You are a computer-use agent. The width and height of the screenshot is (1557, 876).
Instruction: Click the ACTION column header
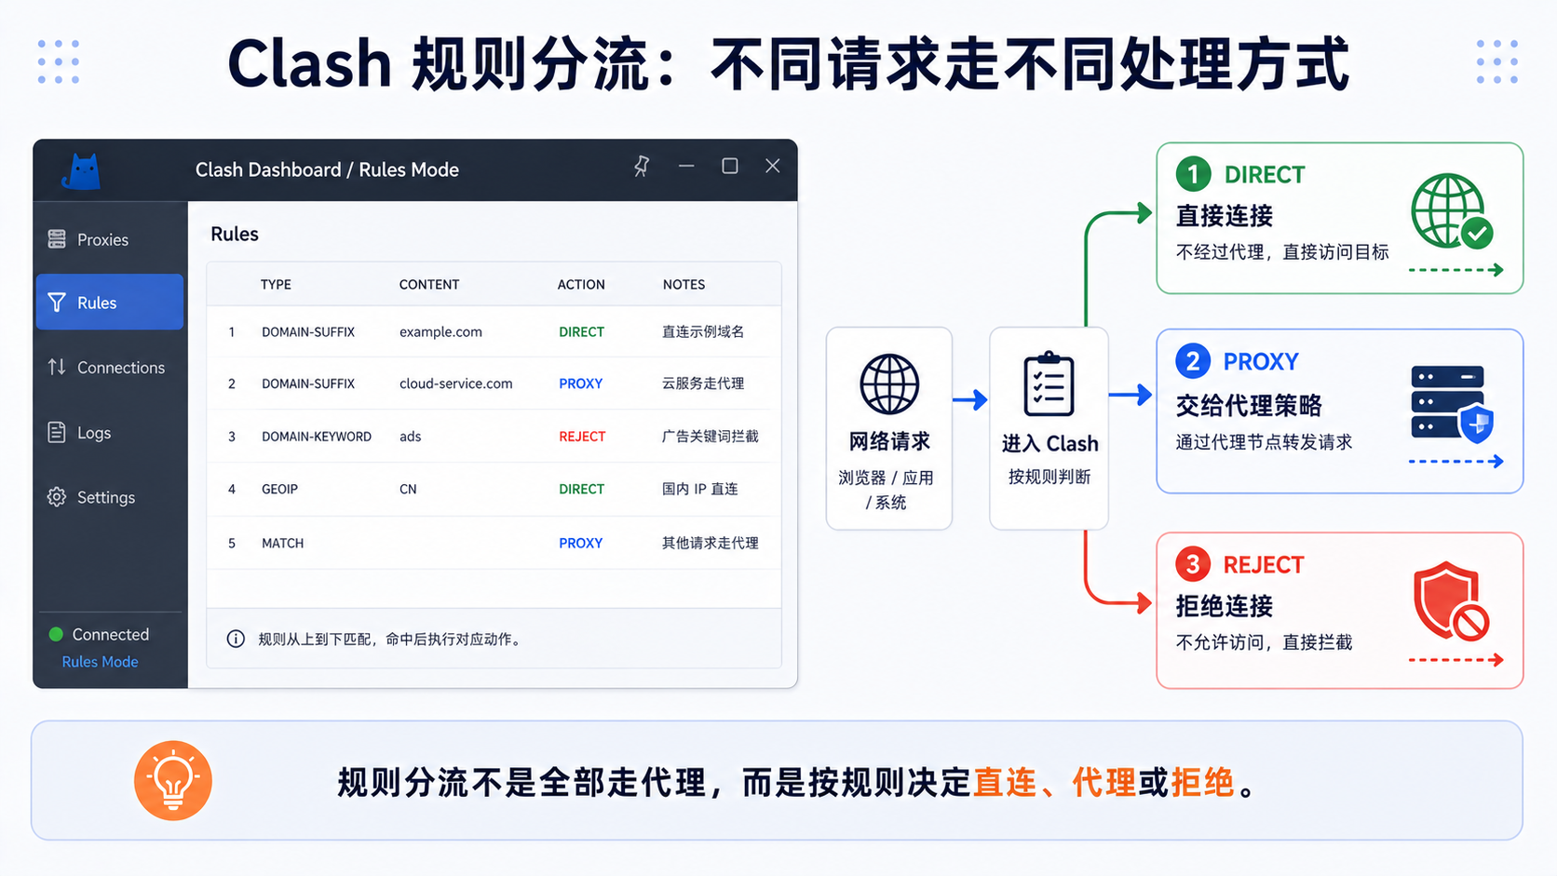[581, 285]
